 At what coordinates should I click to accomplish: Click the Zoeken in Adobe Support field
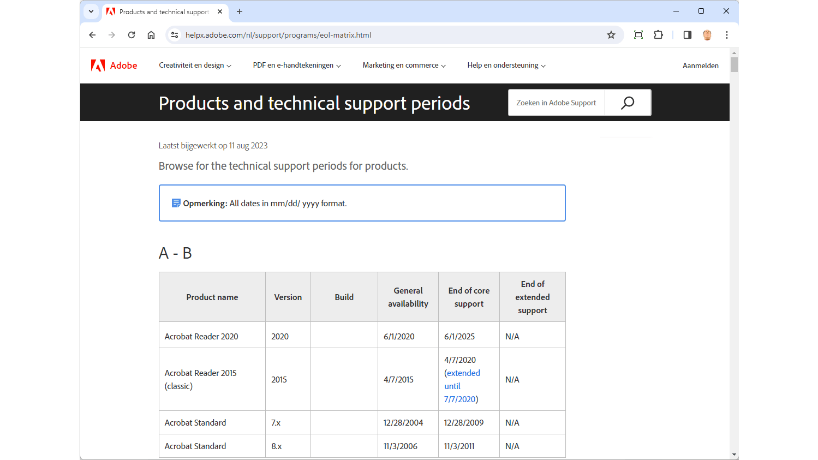tap(556, 103)
